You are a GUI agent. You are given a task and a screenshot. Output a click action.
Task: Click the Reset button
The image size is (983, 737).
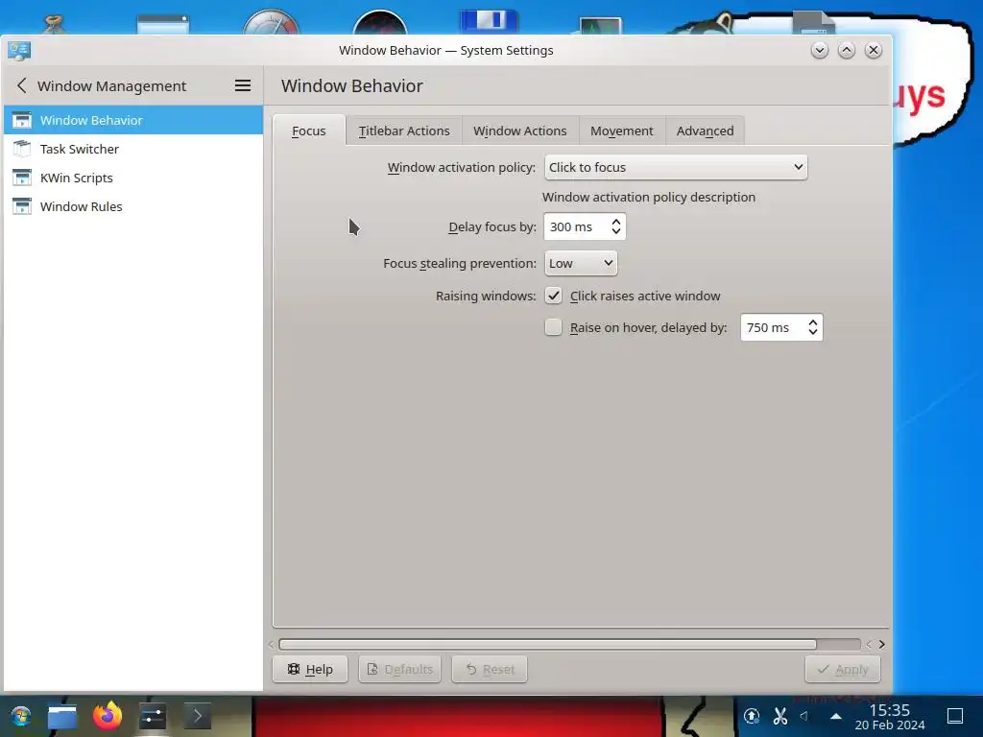point(489,669)
